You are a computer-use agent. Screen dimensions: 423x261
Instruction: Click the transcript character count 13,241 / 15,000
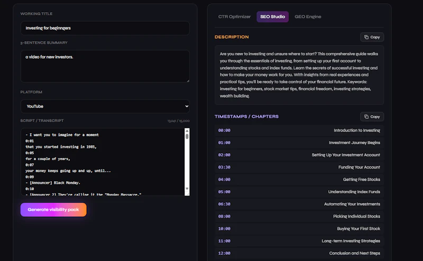click(178, 121)
